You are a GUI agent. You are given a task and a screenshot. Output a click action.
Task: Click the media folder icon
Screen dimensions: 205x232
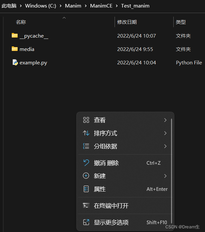15,49
